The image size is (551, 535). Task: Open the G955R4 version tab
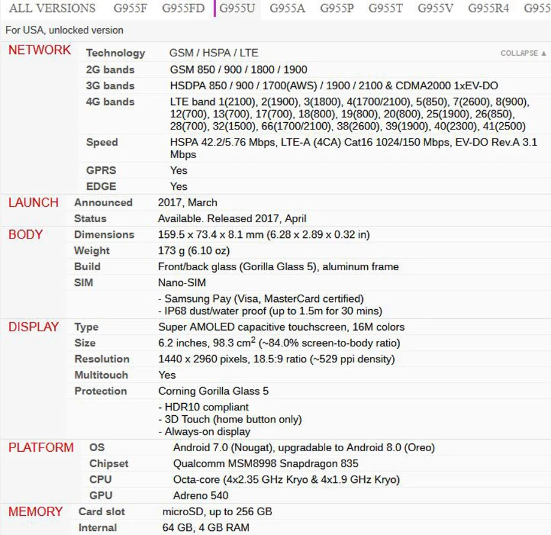tap(489, 8)
